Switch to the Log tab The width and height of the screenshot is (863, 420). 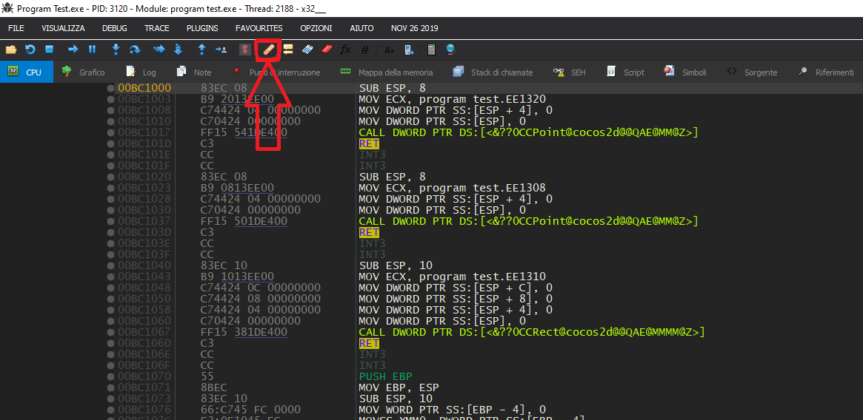tap(141, 72)
